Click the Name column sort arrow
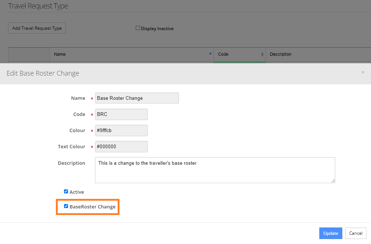The image size is (371, 244). tap(210, 54)
